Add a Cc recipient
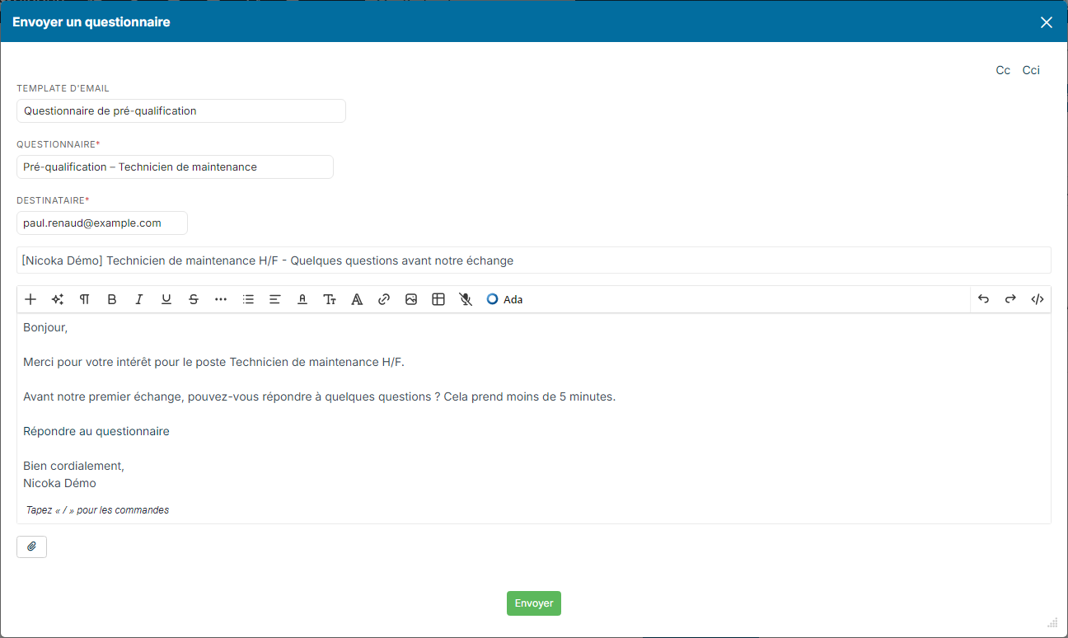Image resolution: width=1068 pixels, height=638 pixels. (x=1003, y=70)
